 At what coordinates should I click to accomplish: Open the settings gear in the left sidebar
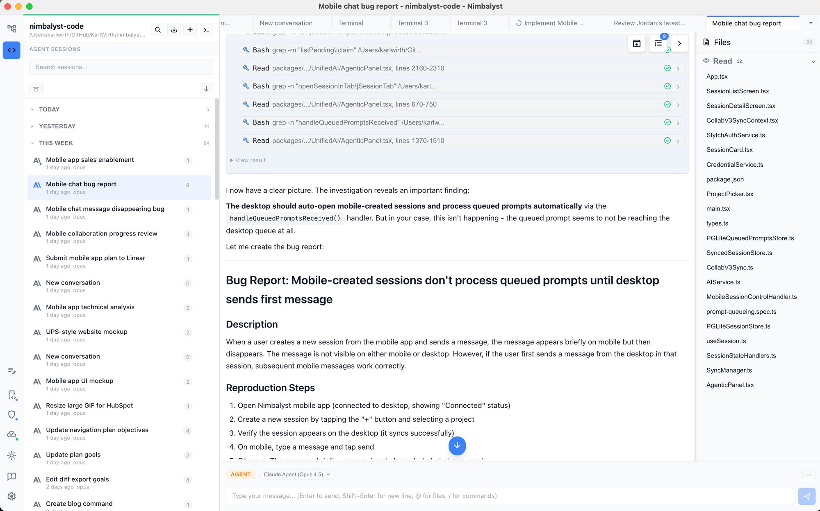coord(11,496)
